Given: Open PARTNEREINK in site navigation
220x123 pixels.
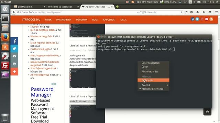Looking at the screenshot, I should (64, 20).
